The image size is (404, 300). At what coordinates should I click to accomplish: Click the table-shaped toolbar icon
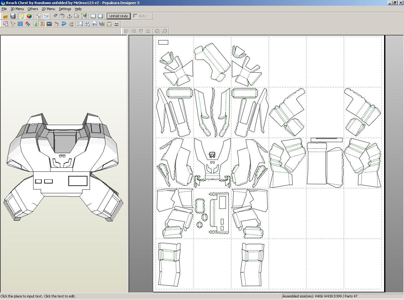(x=62, y=16)
